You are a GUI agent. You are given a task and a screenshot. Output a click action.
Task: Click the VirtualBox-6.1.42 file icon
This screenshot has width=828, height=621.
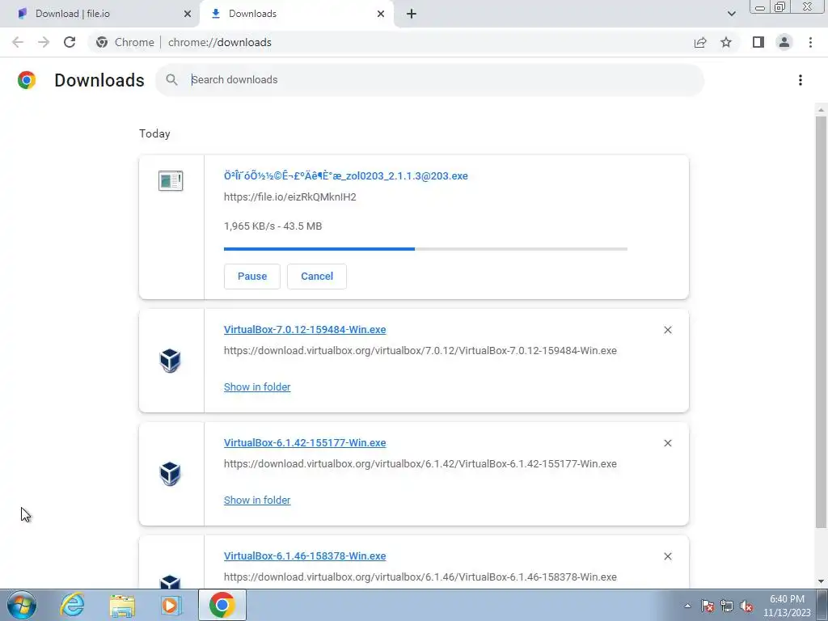point(170,474)
